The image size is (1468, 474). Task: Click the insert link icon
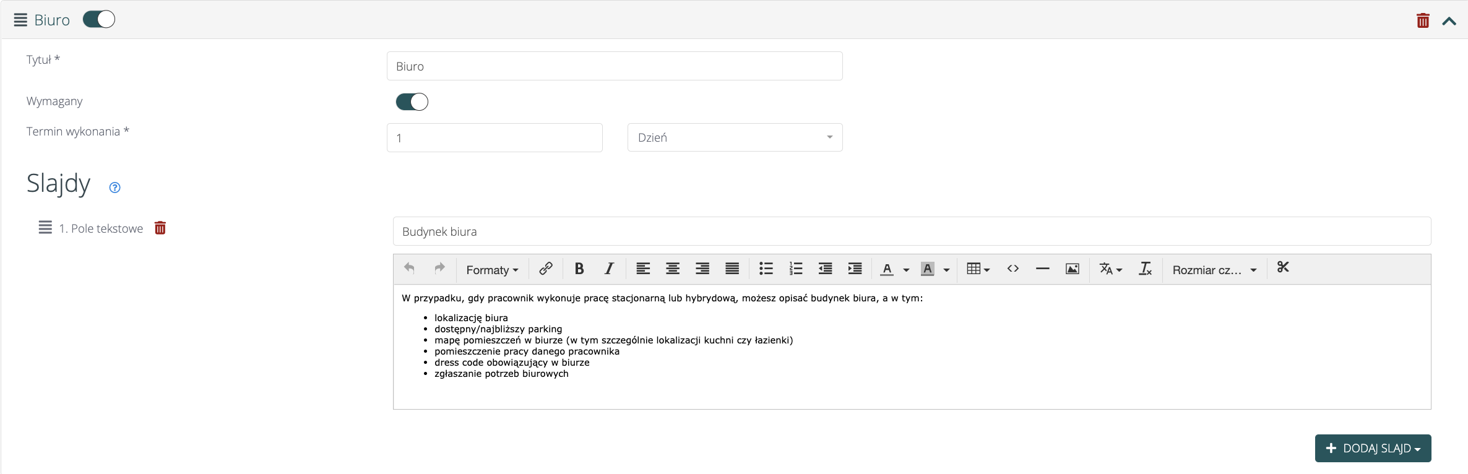(545, 269)
